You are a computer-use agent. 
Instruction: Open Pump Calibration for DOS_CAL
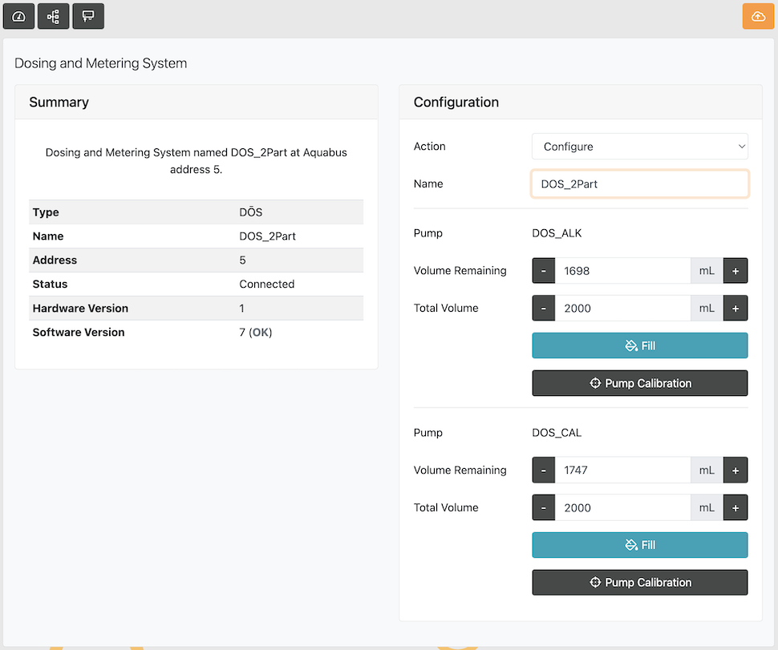[x=639, y=583]
